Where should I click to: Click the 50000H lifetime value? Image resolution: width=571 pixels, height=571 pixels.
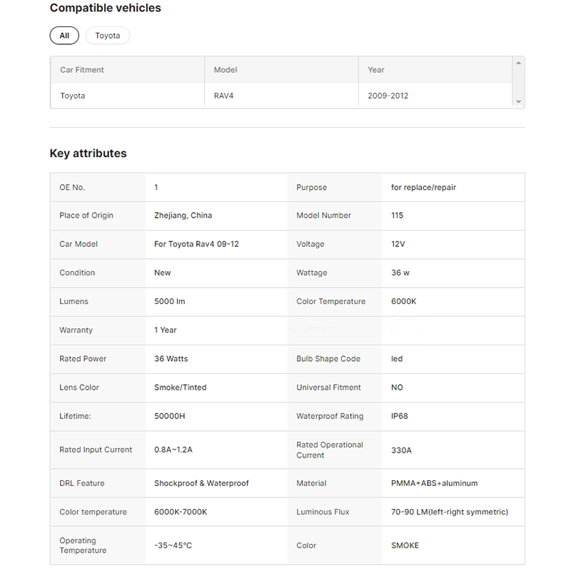point(170,416)
